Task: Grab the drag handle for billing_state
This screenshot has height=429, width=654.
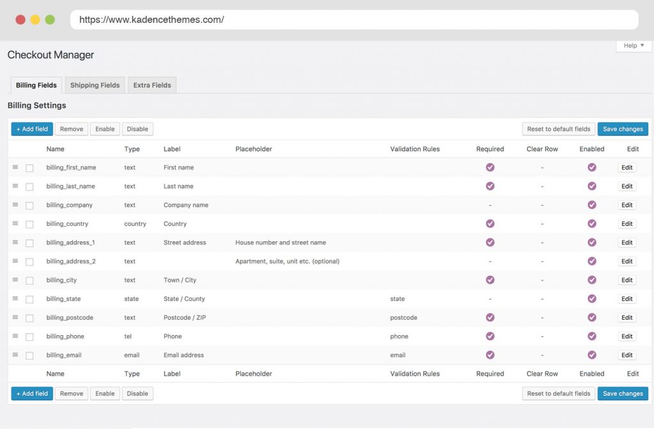Action: click(15, 298)
